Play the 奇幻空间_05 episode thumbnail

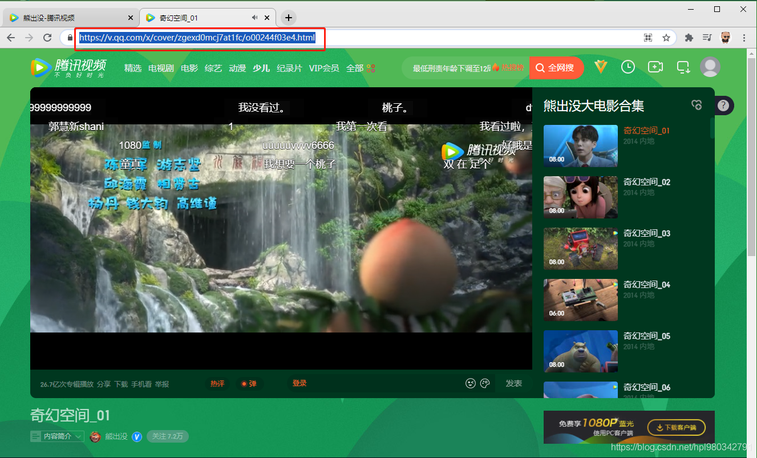(x=581, y=351)
